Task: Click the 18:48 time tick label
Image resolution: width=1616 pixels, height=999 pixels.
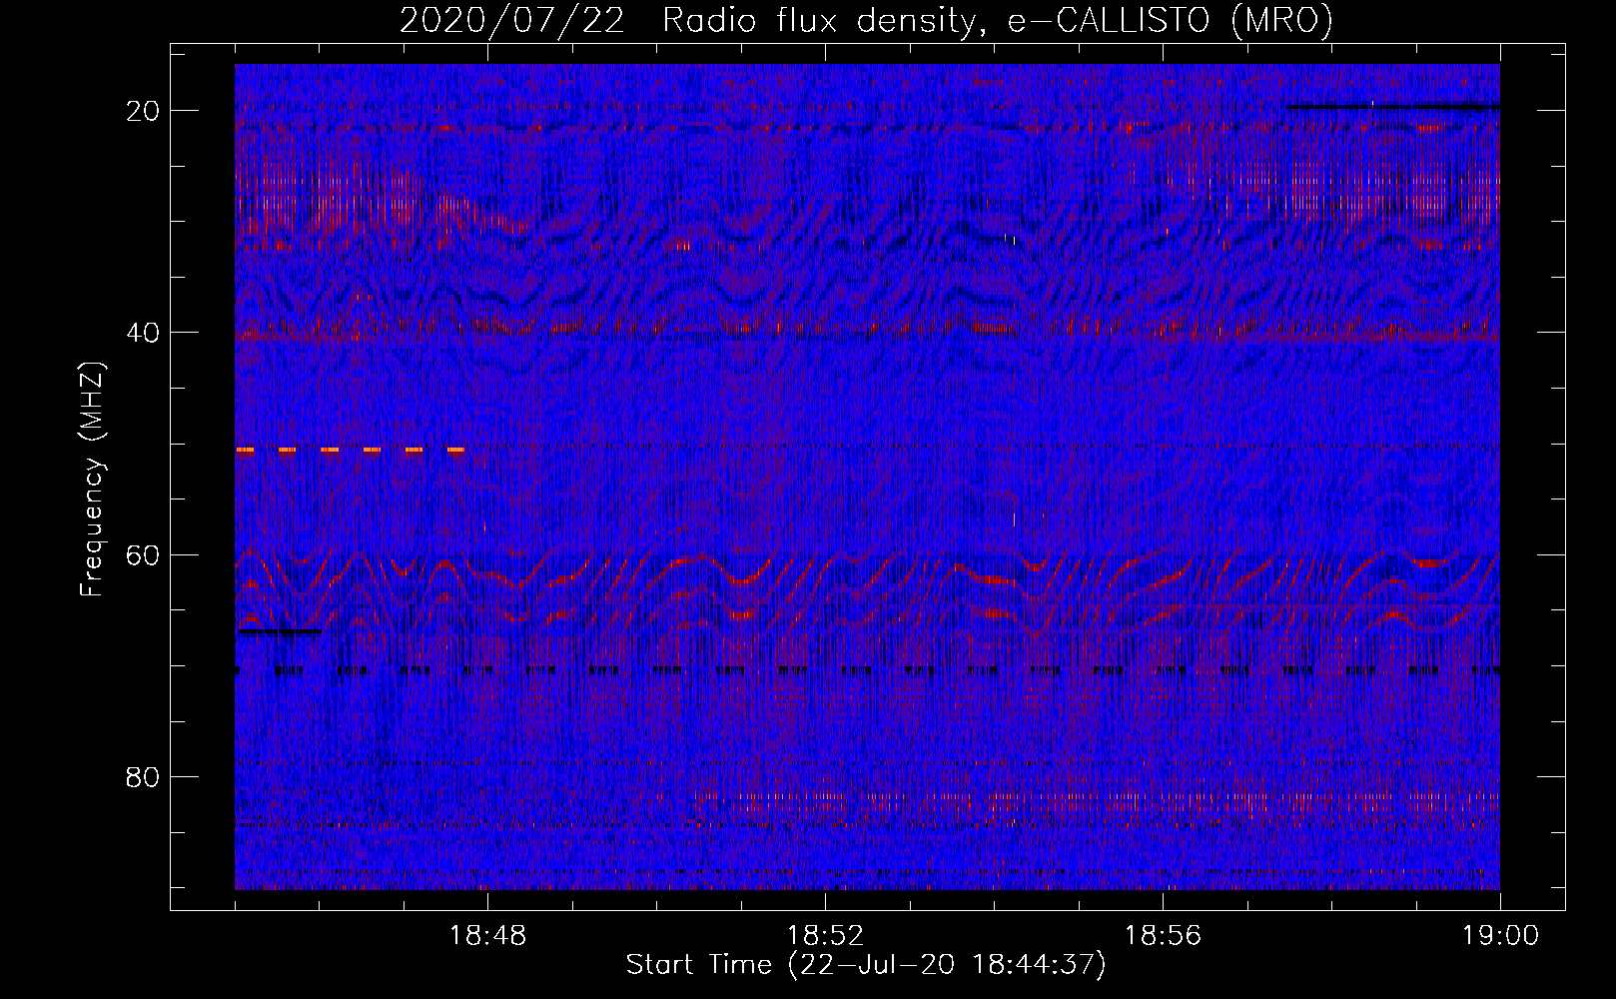Action: (x=487, y=936)
